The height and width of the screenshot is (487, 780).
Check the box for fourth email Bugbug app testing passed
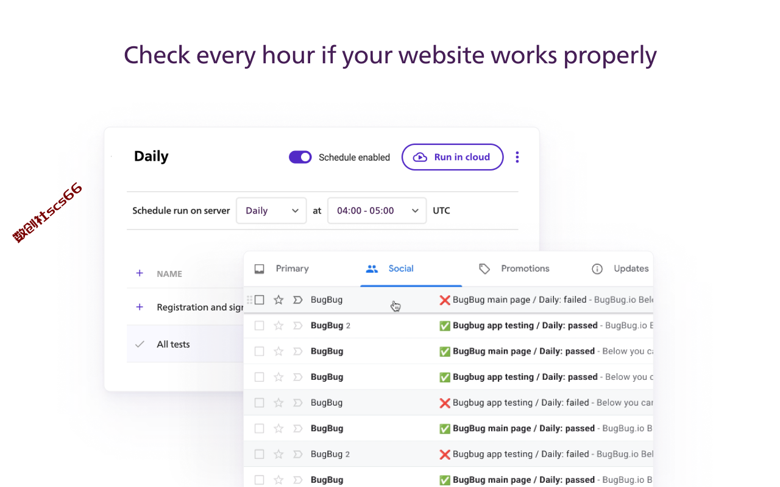coord(260,377)
